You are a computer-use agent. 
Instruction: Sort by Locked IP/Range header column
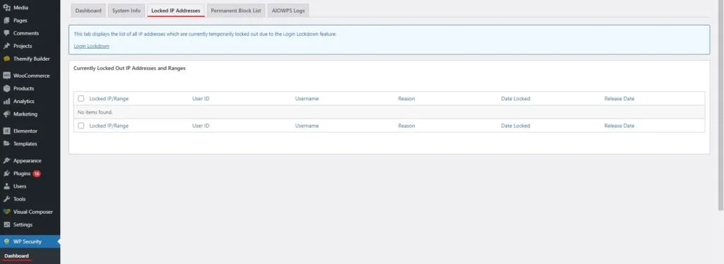click(109, 99)
